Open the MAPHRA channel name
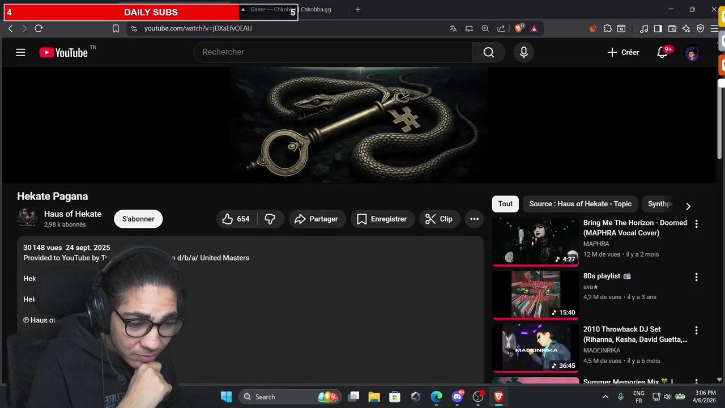This screenshot has height=408, width=725. click(x=596, y=244)
